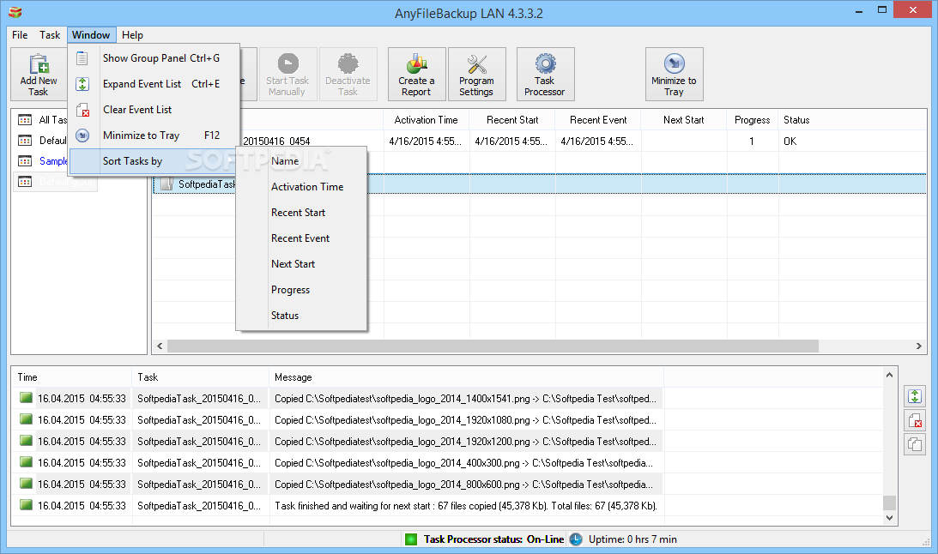Click the Sample group calendar icon
This screenshot has height=554, width=938.
coord(25,160)
